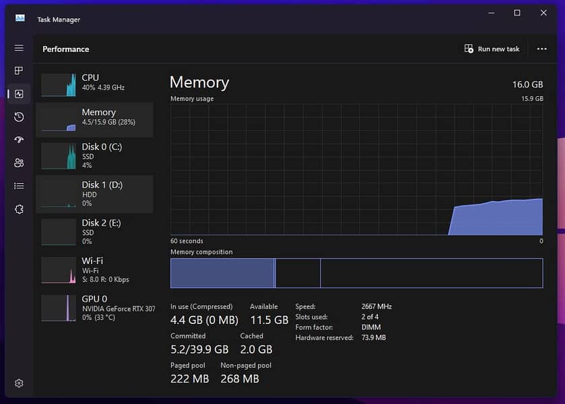This screenshot has width=565, height=404.
Task: Open the hamburger navigation menu
Action: 19,48
